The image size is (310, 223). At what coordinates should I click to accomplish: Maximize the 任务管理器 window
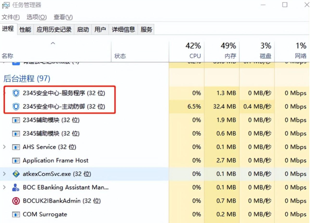pyautogui.click(x=285, y=5)
